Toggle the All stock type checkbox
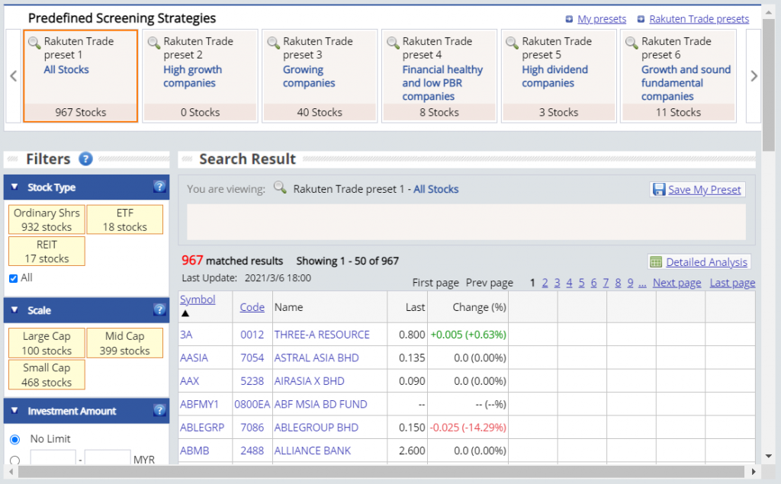The width and height of the screenshot is (781, 484). [x=14, y=278]
